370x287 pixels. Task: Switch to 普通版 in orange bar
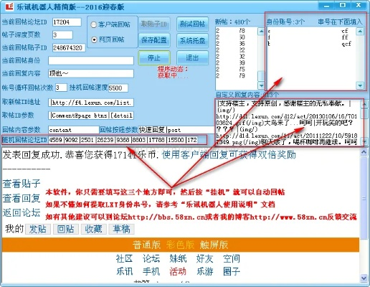[x=146, y=245]
